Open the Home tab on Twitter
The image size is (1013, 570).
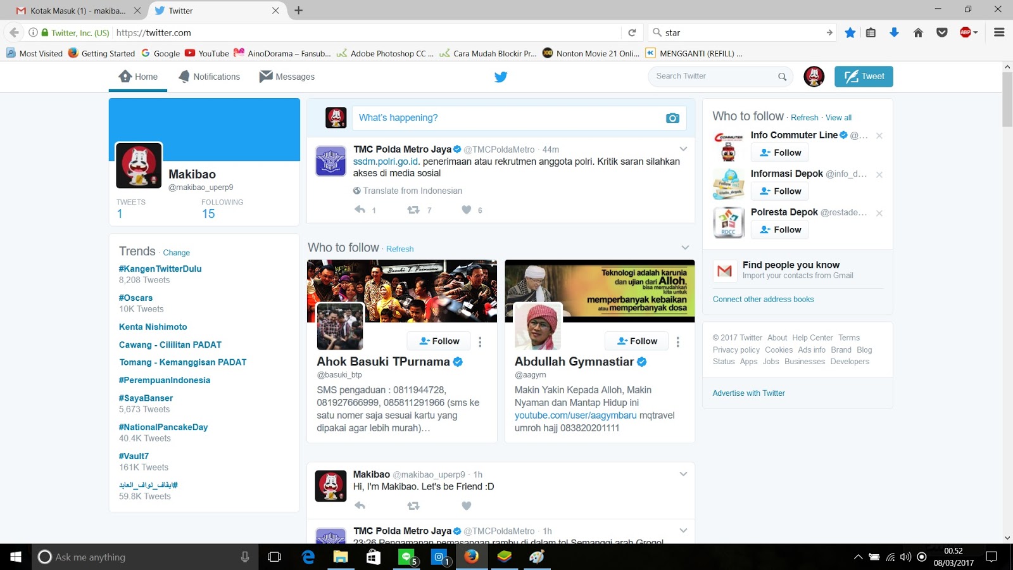click(138, 77)
